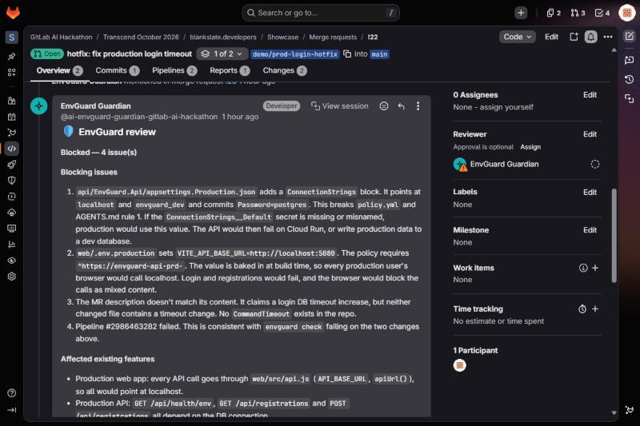
Task: Open the user avatar menu
Action: pos(627,13)
